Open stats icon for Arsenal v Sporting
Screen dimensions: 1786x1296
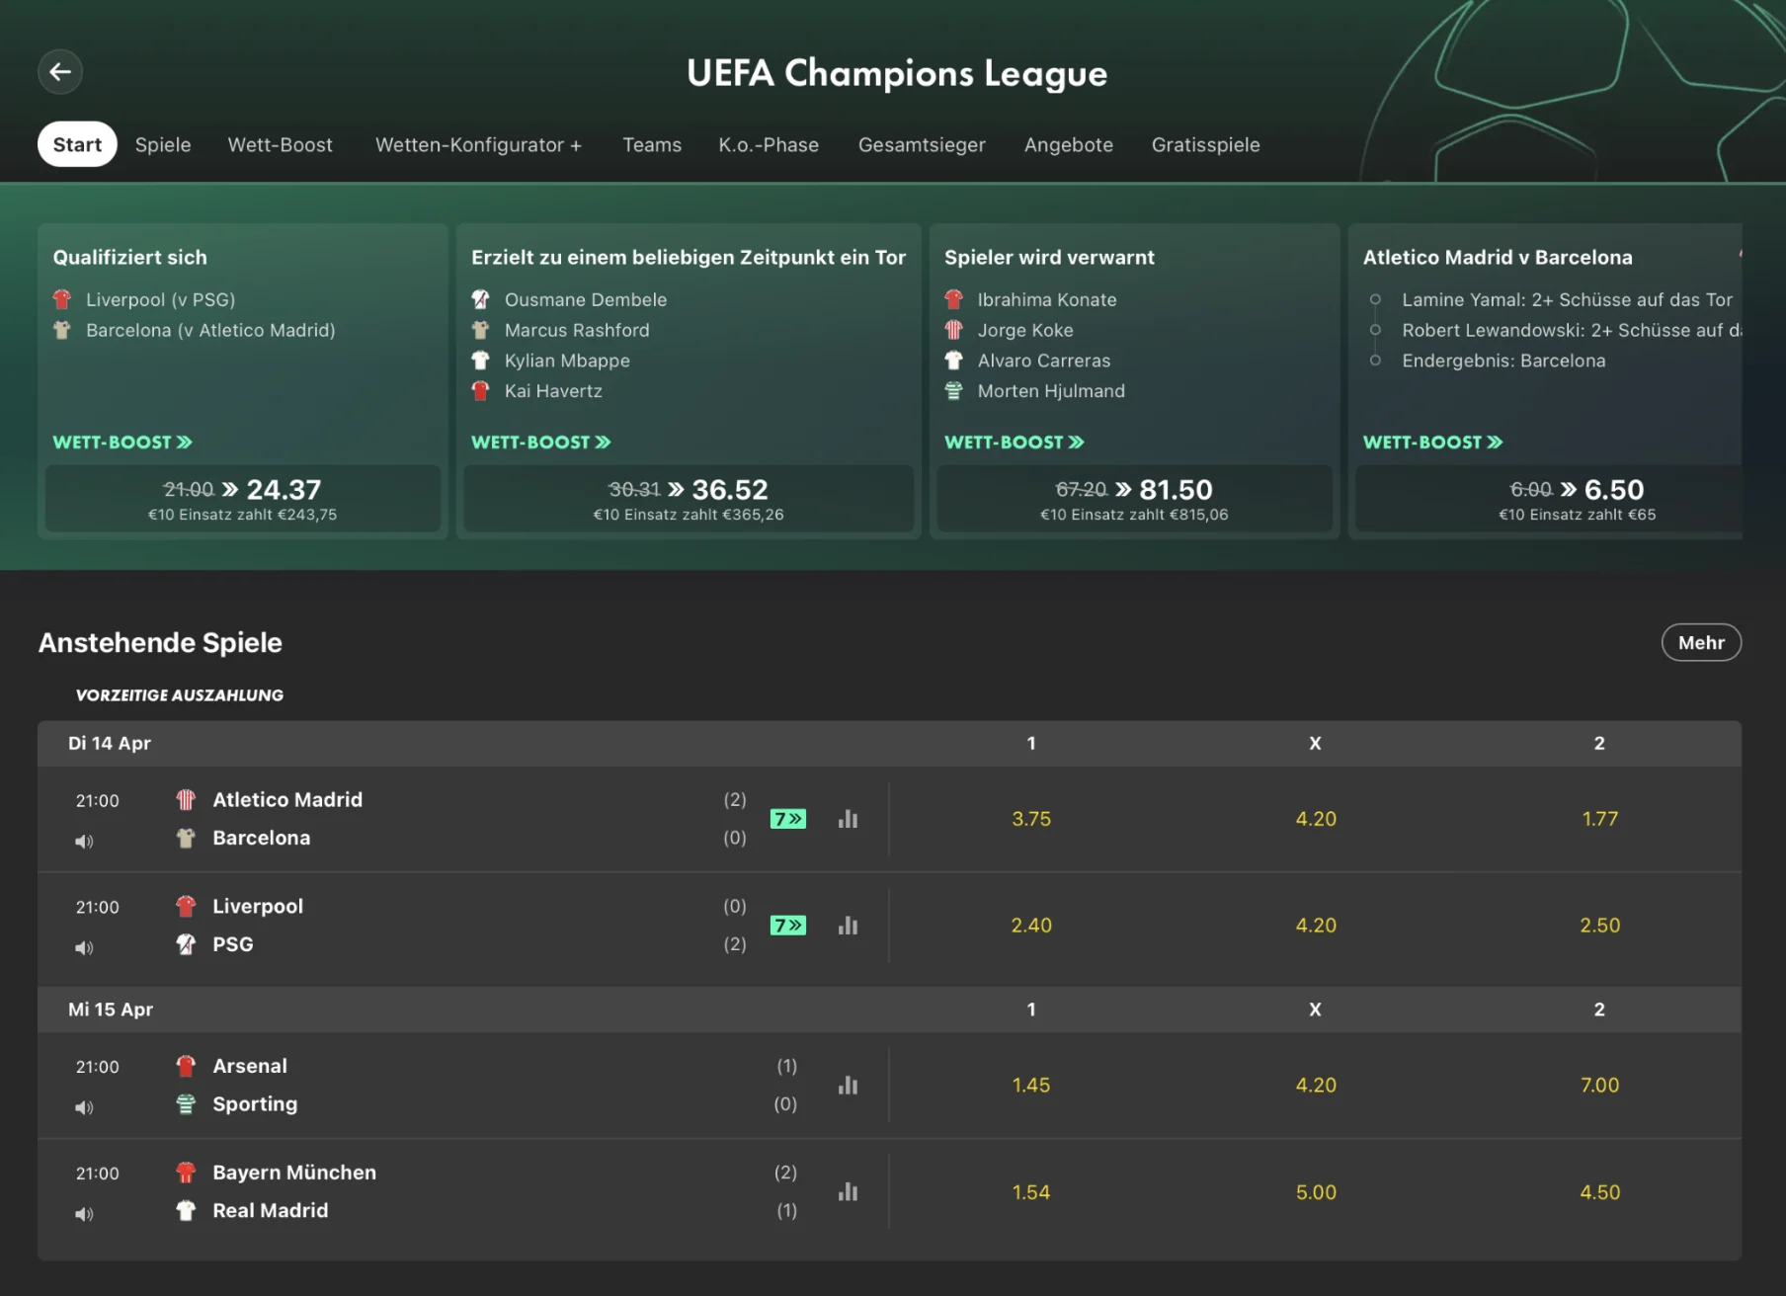click(848, 1086)
